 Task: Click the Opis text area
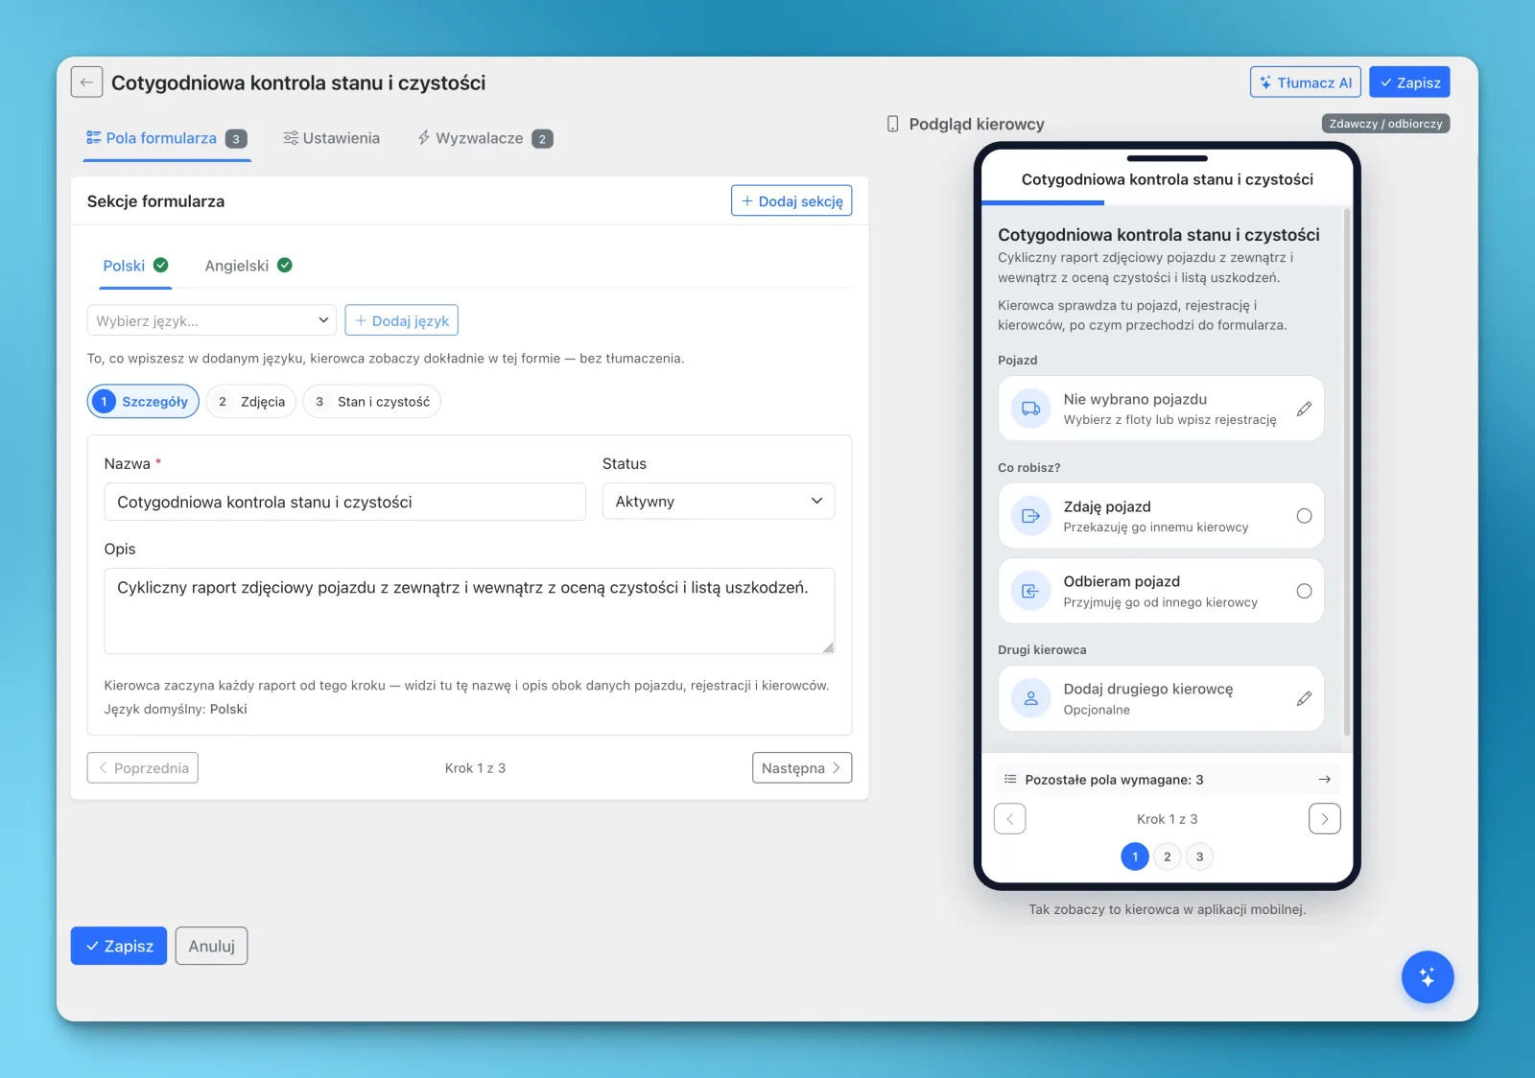[x=469, y=611]
